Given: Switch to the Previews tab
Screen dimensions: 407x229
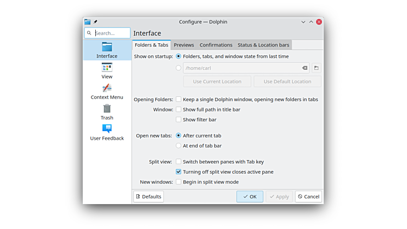Looking at the screenshot, I should point(184,45).
